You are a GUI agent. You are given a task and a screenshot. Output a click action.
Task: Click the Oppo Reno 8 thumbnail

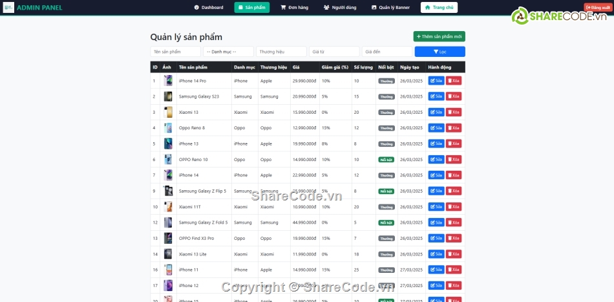pyautogui.click(x=168, y=127)
